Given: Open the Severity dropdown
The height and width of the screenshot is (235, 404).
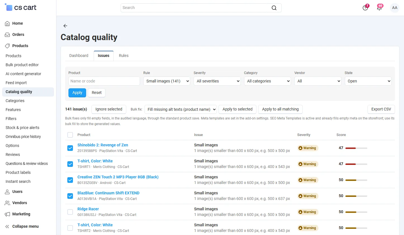Looking at the screenshot, I should coord(217,81).
